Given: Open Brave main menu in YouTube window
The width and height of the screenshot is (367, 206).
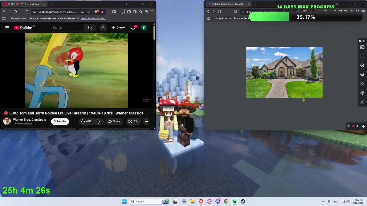Looking at the screenshot, I should [x=152, y=12].
